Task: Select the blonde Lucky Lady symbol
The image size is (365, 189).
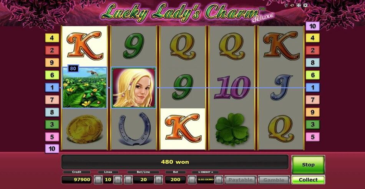Action: coord(134,88)
